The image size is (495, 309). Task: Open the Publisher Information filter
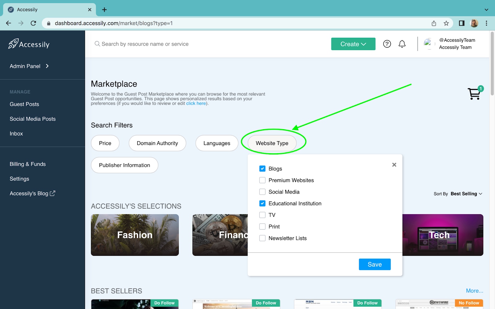click(124, 165)
